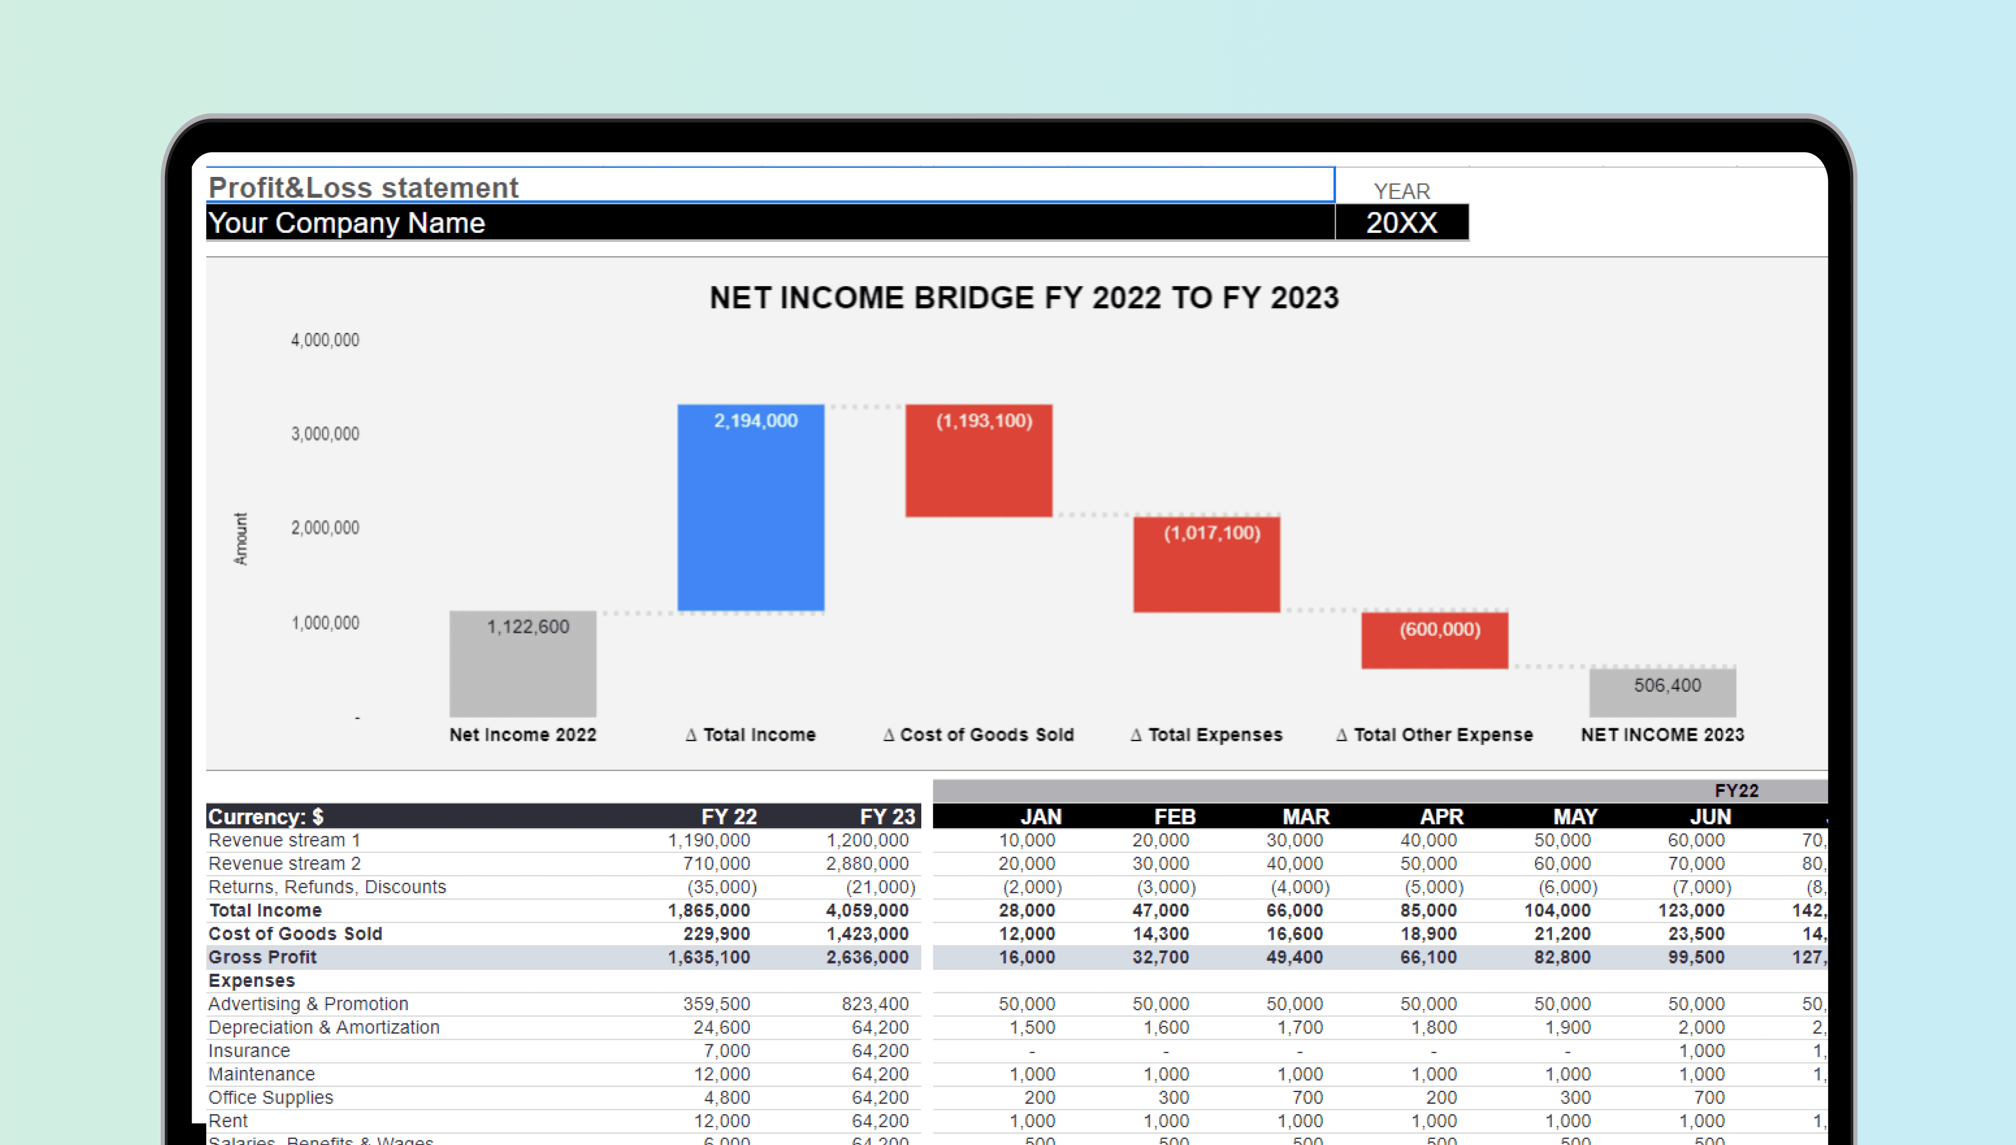
Task: Click the red (1,017,100) Total Expenses bar
Action: pyautogui.click(x=1206, y=564)
